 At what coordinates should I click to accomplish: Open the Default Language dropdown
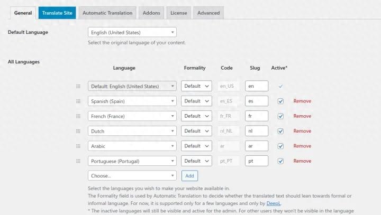click(x=132, y=33)
